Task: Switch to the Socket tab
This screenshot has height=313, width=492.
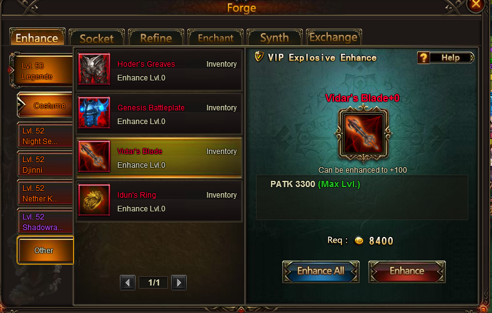Action: (x=97, y=38)
